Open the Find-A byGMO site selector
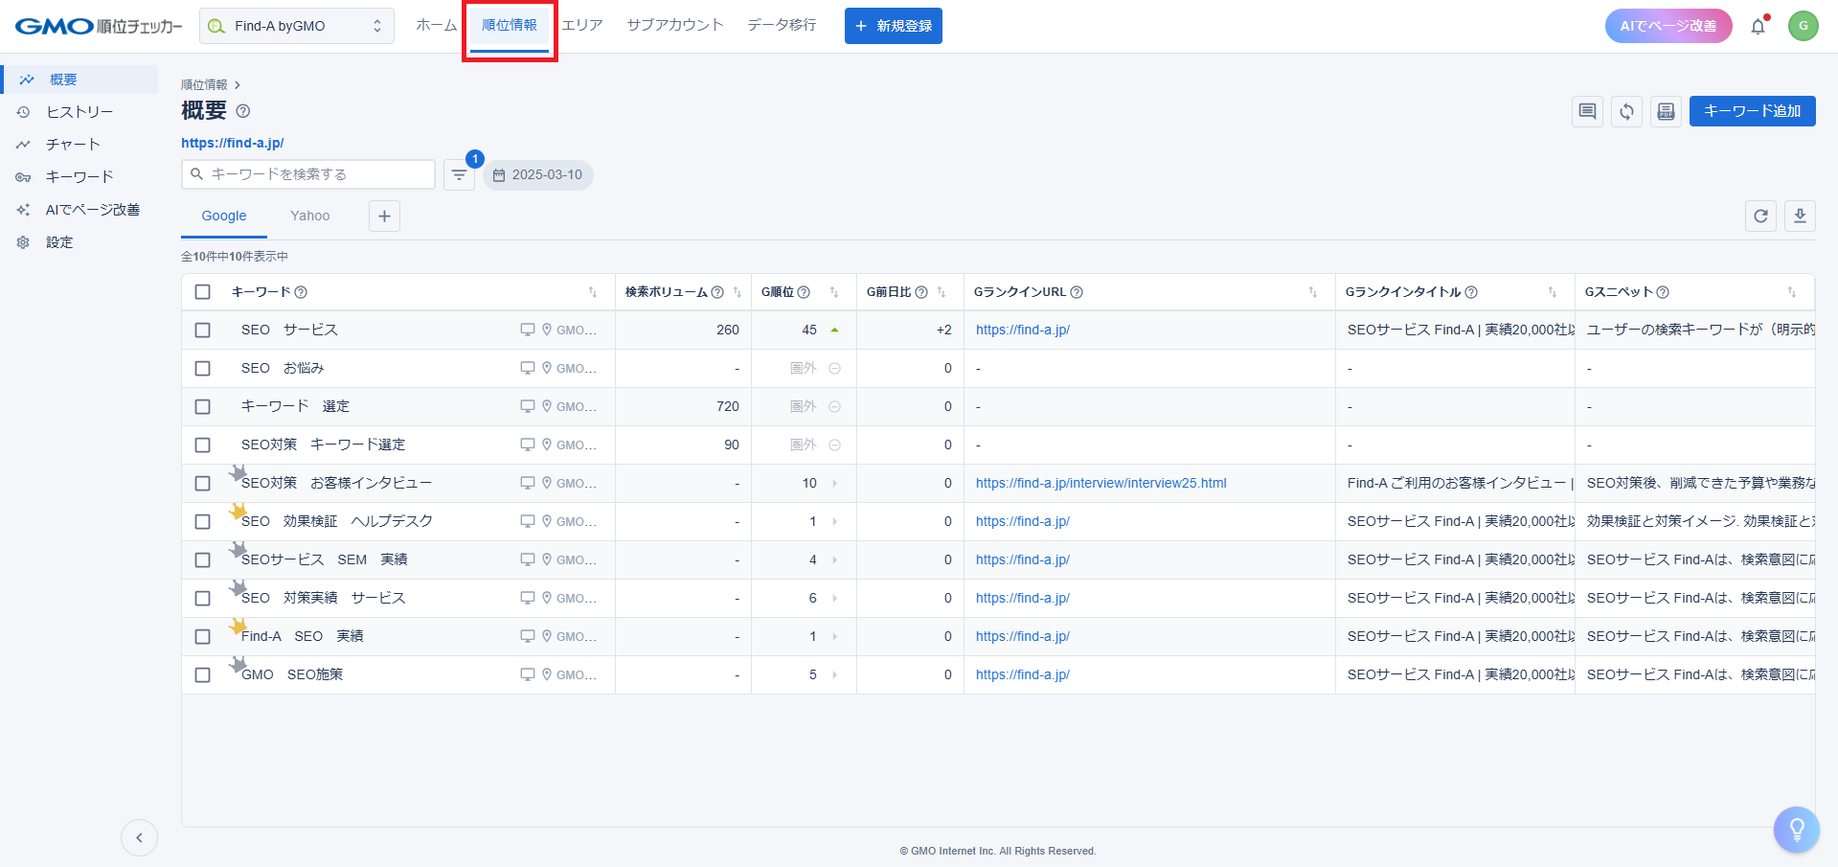This screenshot has height=867, width=1838. (297, 26)
